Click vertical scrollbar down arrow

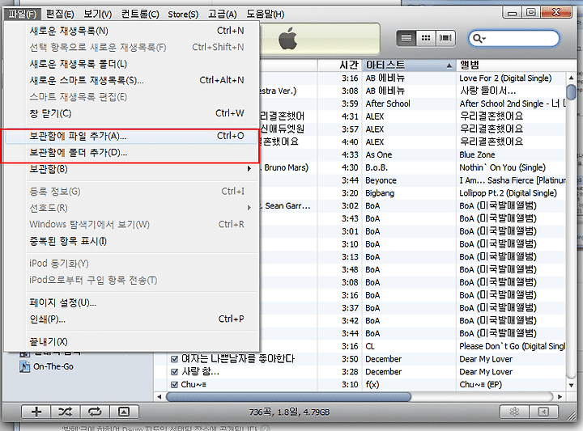point(571,386)
